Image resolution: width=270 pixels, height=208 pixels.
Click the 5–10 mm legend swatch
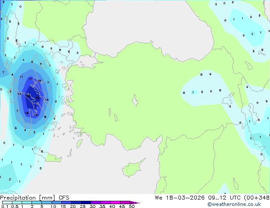(x=46, y=202)
